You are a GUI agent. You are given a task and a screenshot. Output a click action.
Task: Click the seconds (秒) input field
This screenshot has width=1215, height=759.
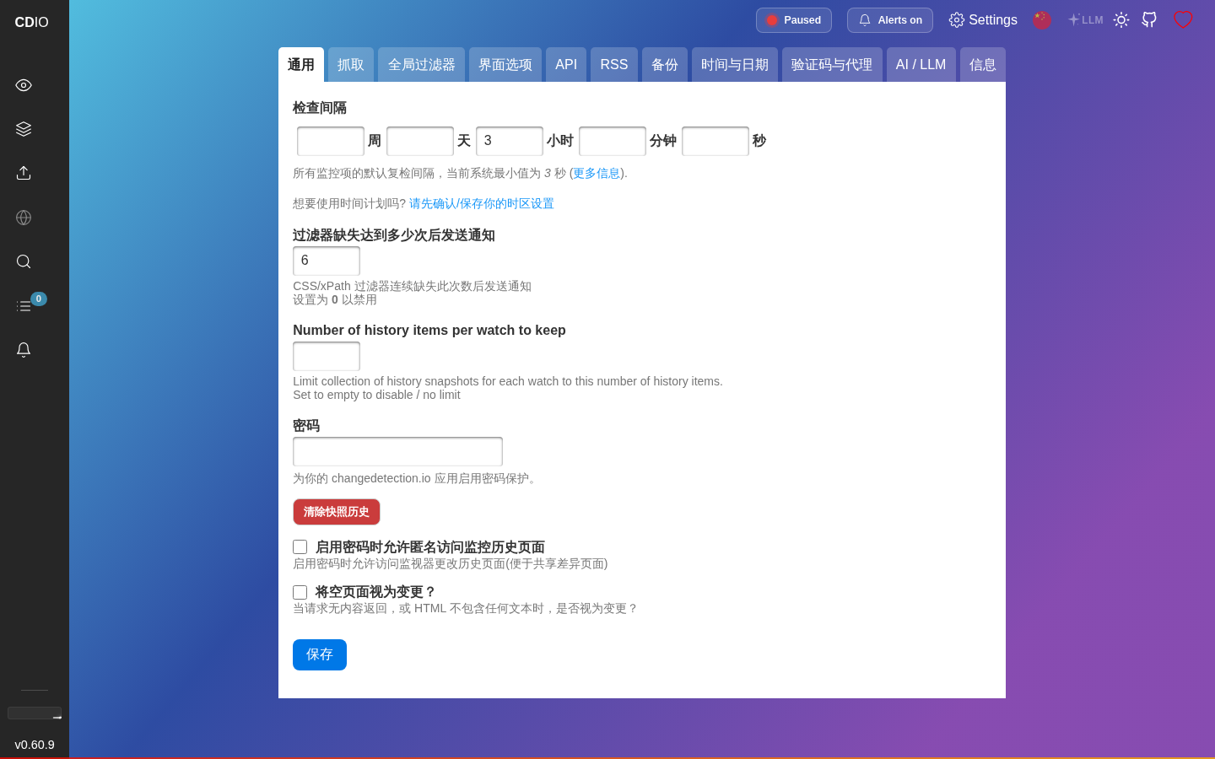[715, 141]
